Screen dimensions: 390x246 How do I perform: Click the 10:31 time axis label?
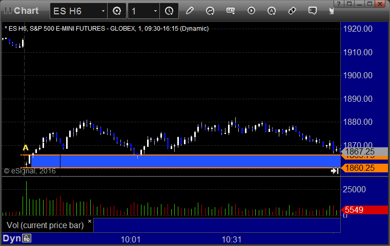232,239
